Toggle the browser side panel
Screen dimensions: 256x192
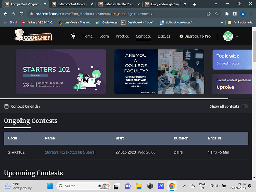coord(235,14)
